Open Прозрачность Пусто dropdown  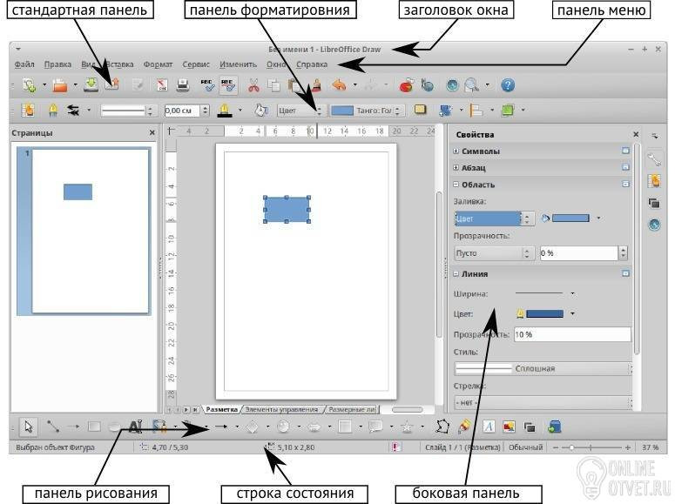coord(494,253)
